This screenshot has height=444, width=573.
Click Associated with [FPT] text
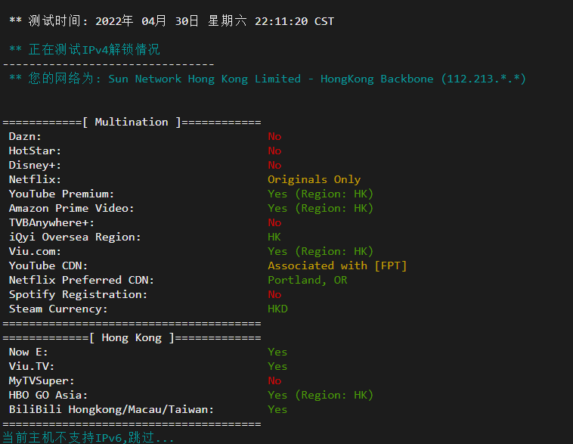pos(337,265)
